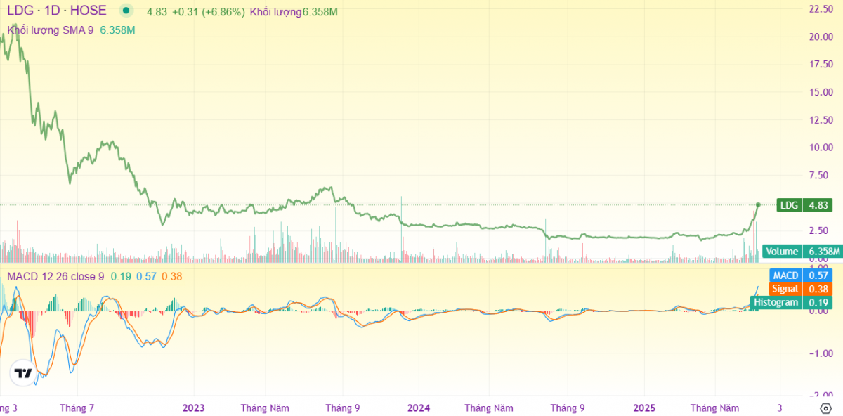The image size is (843, 416).
Task: Click the 10.00 price axis label
Action: [821, 148]
